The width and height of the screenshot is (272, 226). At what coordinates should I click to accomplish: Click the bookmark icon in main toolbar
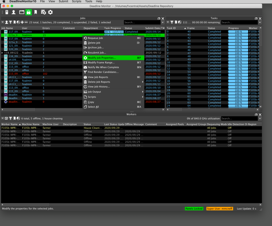[36, 12]
